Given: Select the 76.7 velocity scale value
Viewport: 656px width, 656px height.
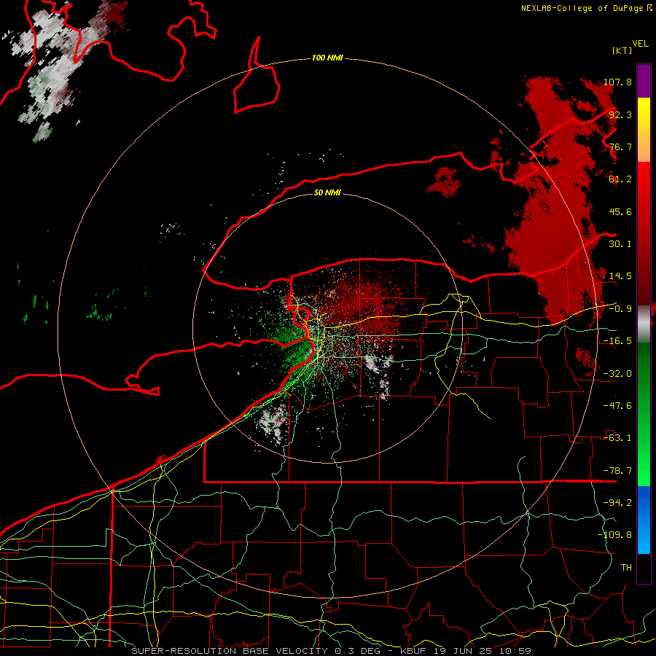Looking at the screenshot, I should coord(620,147).
